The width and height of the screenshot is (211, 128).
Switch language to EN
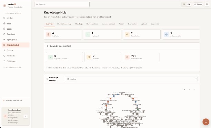(x=189, y=4)
